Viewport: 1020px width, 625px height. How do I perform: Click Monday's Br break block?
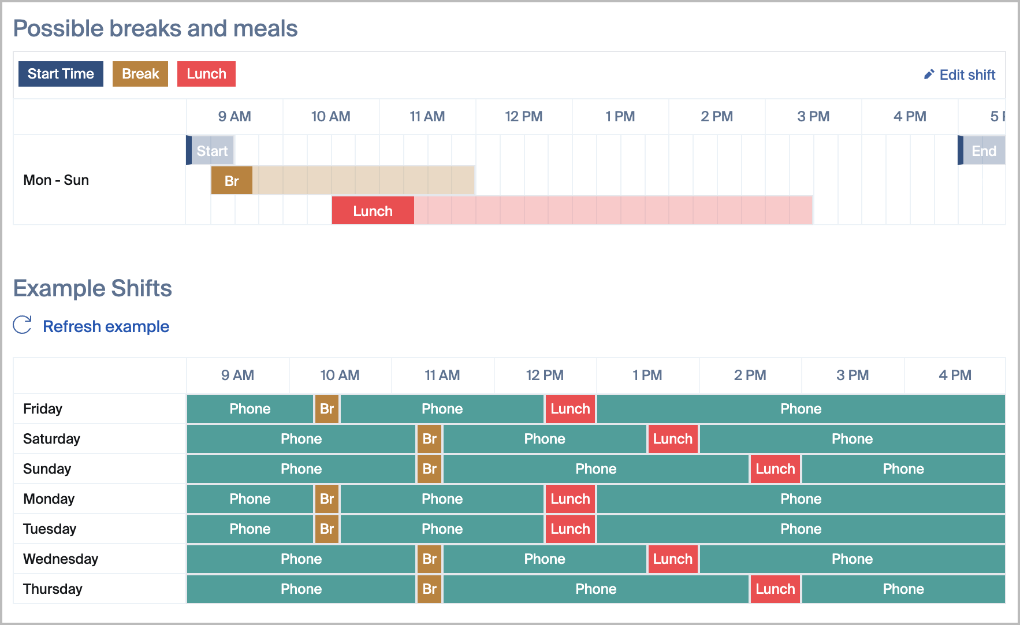[327, 499]
